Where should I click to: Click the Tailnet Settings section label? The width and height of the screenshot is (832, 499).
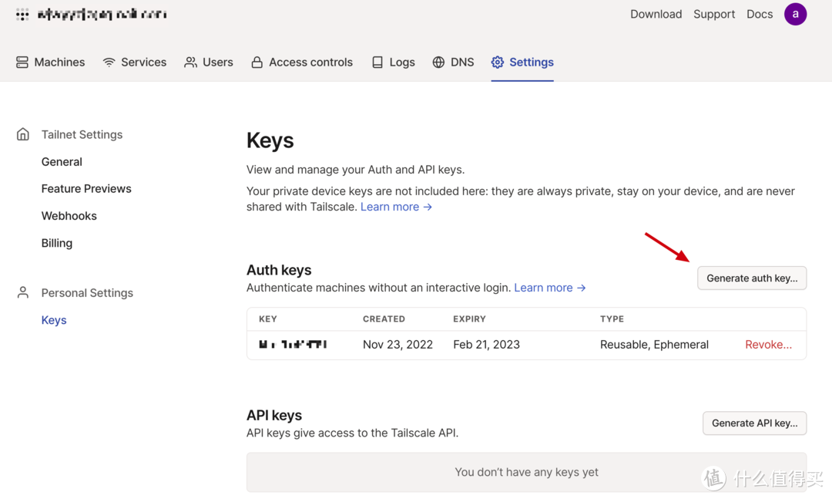pos(82,134)
